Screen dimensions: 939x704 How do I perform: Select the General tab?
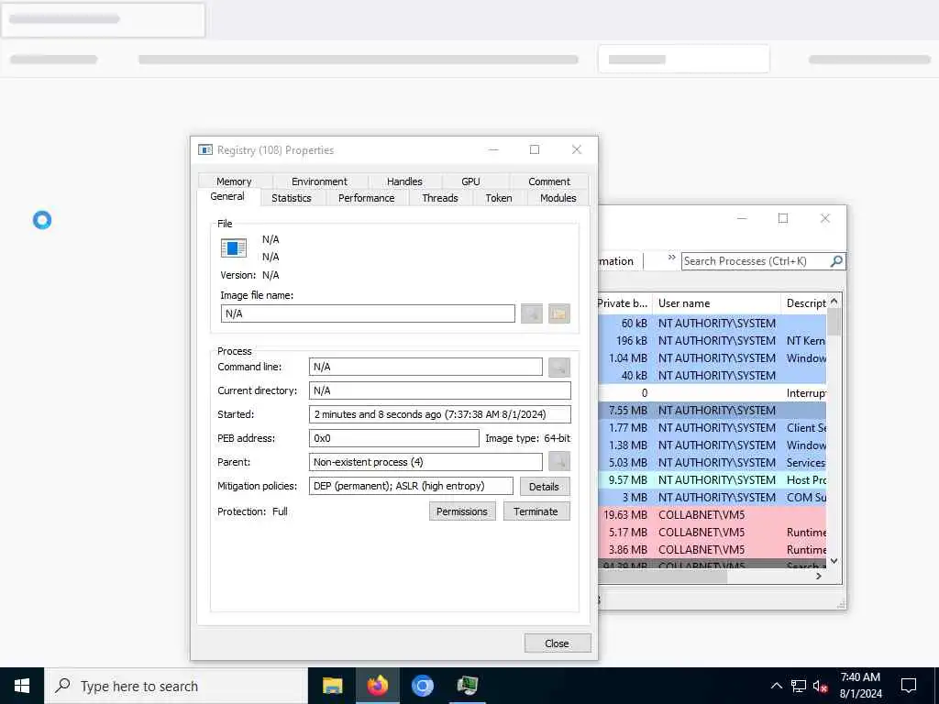pos(227,196)
